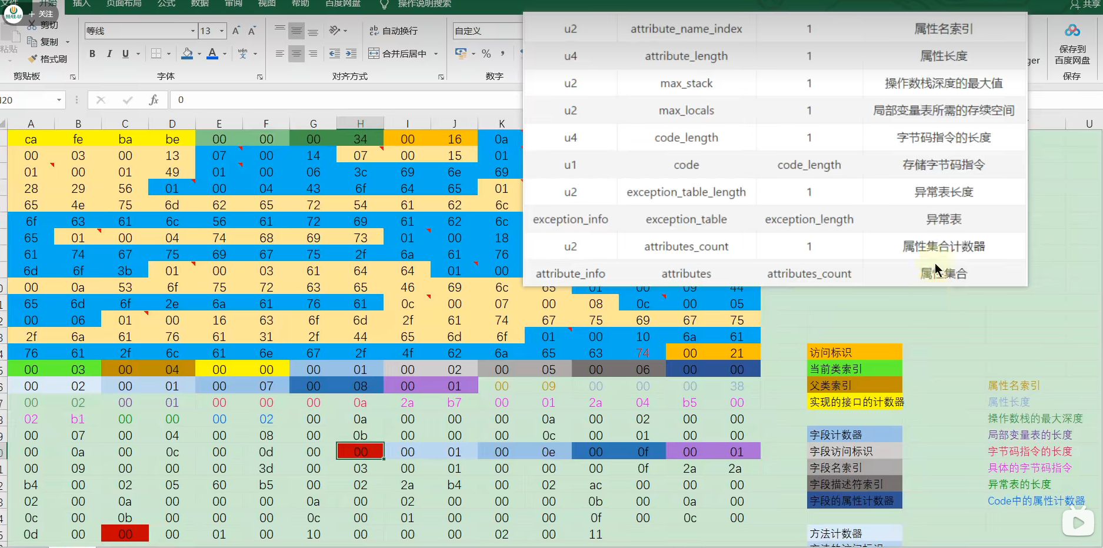Toggle 自动换行 wrap text
1103x548 pixels.
click(x=393, y=31)
